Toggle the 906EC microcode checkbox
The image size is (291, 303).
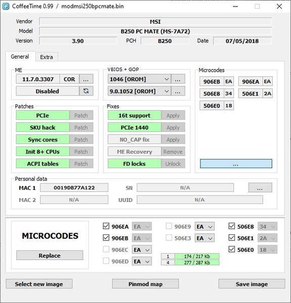[x=106, y=249]
